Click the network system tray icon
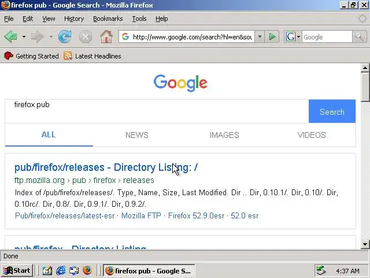The image size is (370, 278). 321,270
